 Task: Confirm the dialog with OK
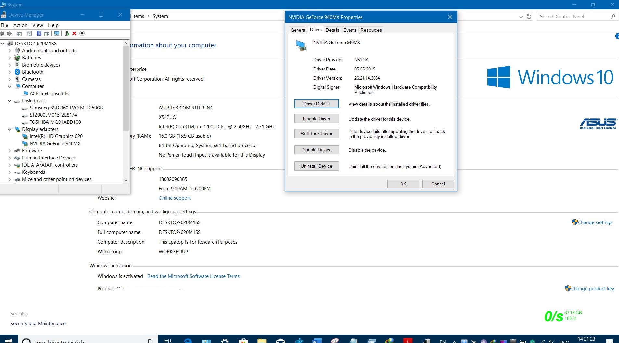point(403,184)
